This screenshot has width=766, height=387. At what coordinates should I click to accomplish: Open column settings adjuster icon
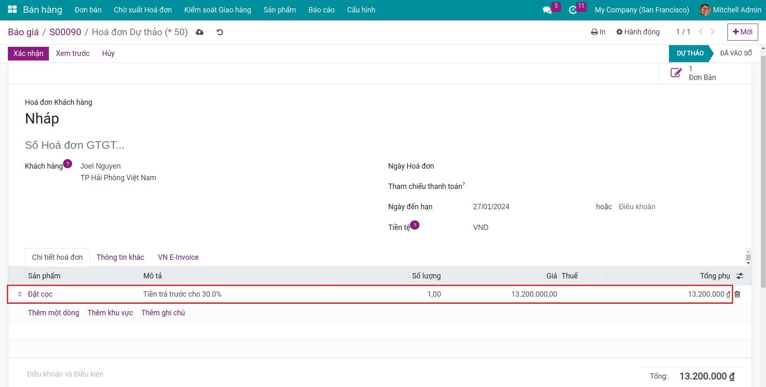click(739, 276)
